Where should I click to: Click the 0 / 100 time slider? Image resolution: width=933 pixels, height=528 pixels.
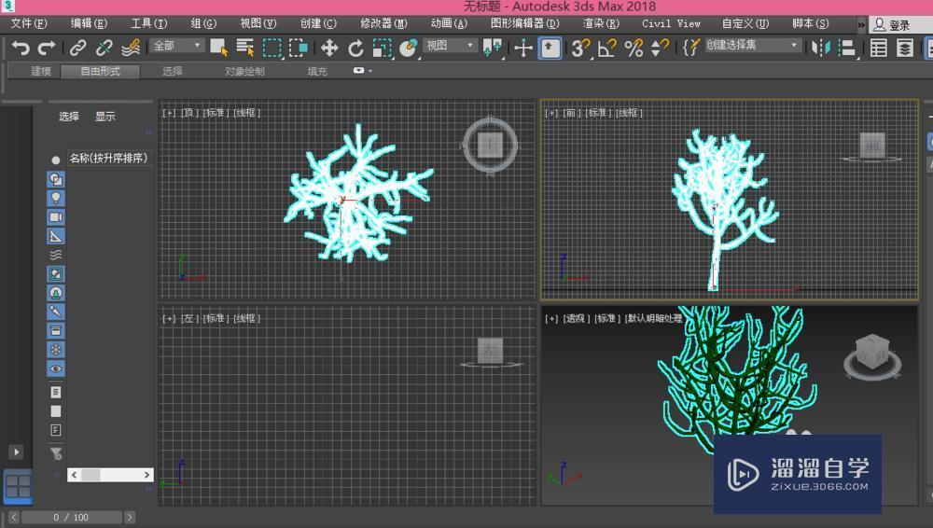point(71,518)
